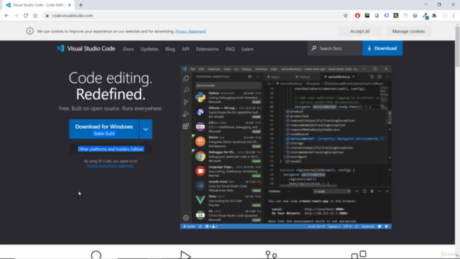This screenshot has height=259, width=460.
Task: Click the blue tag-shaped extension icon
Action: tap(387, 16)
